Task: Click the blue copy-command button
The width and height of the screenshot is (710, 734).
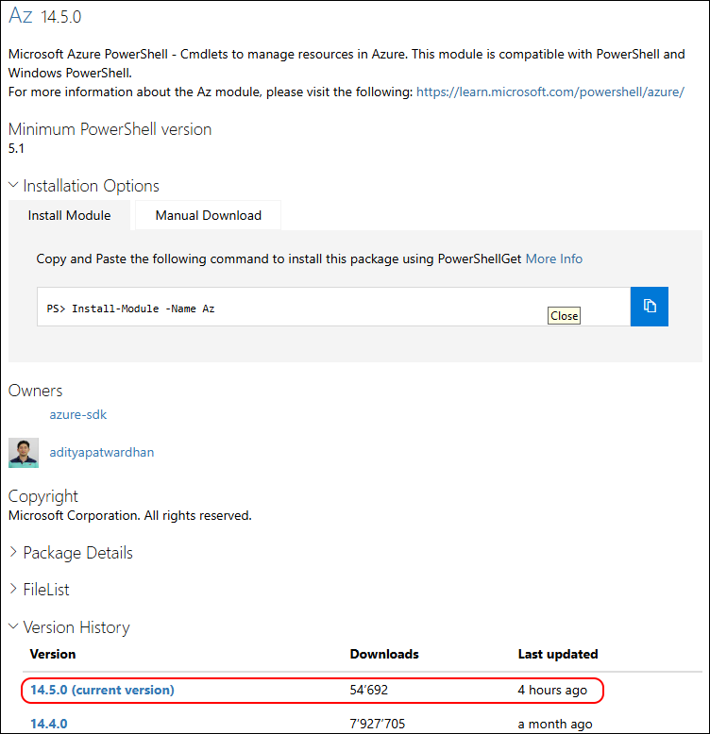Action: [x=649, y=307]
